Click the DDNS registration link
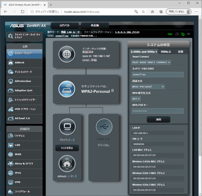The width and height of the screenshot is (202, 196). pos(94,60)
